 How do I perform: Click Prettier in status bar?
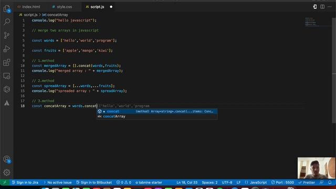(307, 182)
